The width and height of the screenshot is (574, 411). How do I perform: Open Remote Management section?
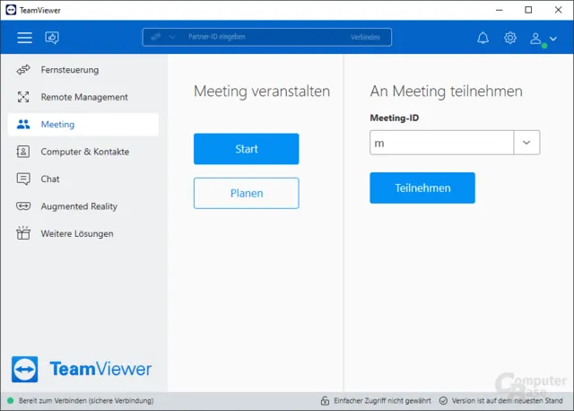pos(83,97)
